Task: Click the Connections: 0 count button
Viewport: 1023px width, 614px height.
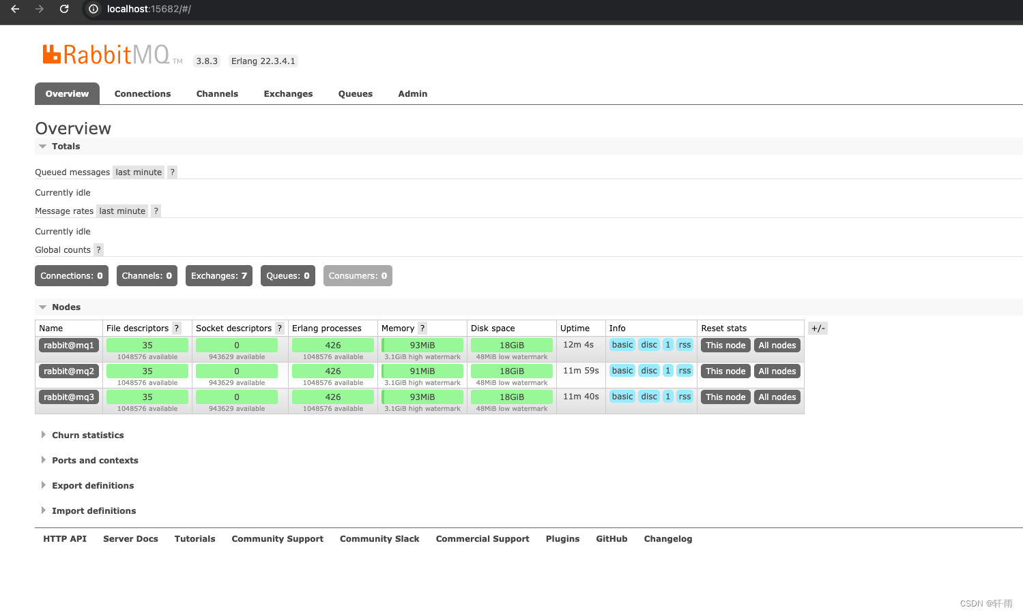Action: [72, 276]
